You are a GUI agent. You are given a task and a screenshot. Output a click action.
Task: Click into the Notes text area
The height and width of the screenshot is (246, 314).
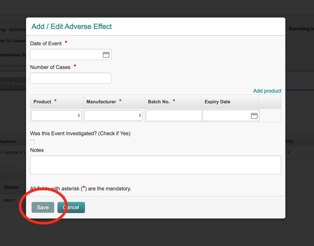pyautogui.click(x=156, y=165)
